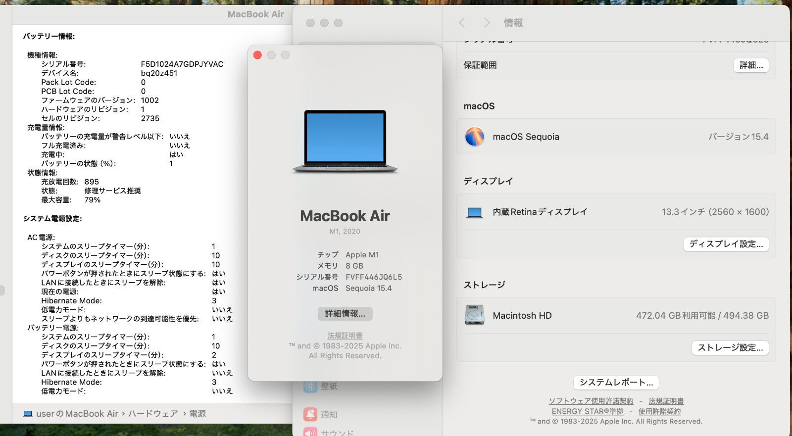Open the 法規証明書 link in About window
This screenshot has width=792, height=436.
click(345, 336)
